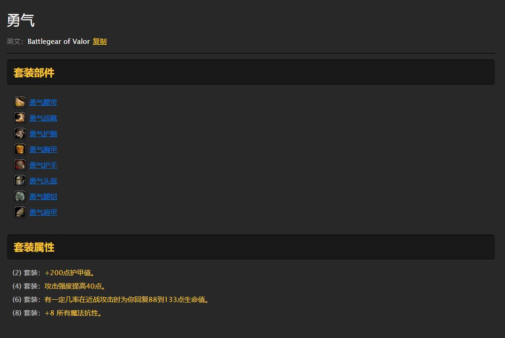Open the 勇气胸甲 item link
This screenshot has height=338, width=505.
(43, 150)
